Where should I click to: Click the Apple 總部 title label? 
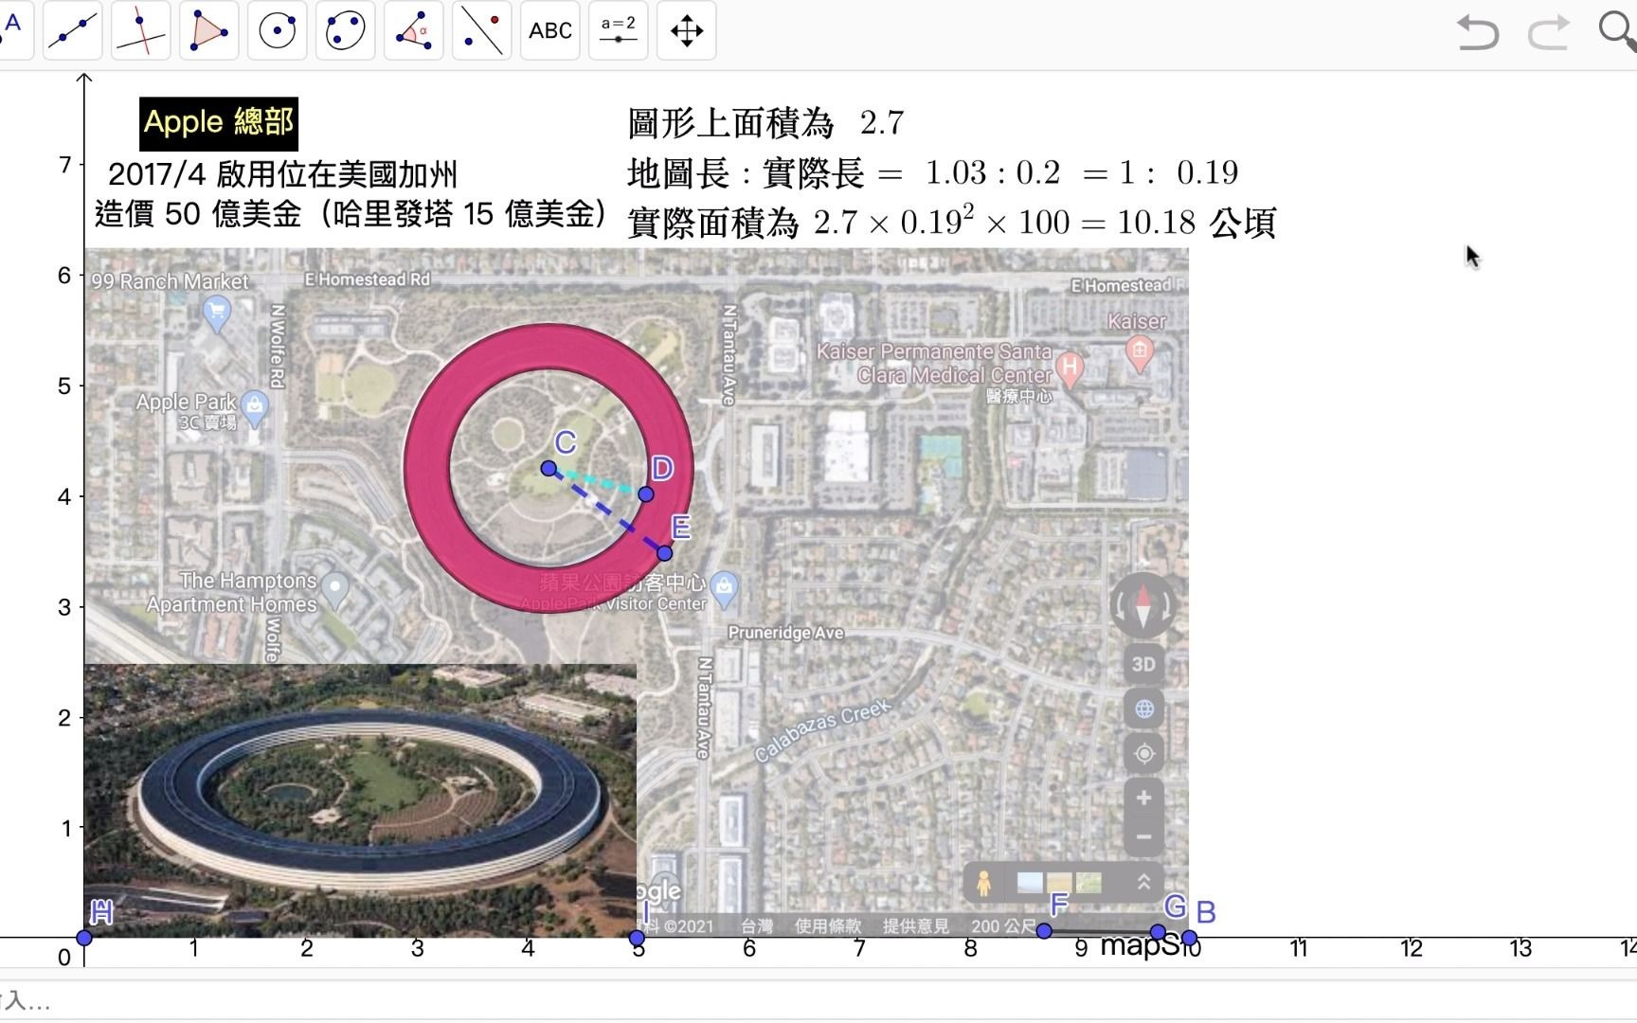(219, 123)
